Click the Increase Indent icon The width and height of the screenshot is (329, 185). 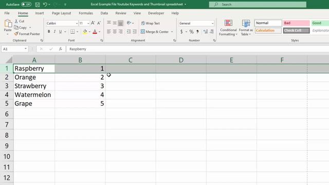pos(135,32)
